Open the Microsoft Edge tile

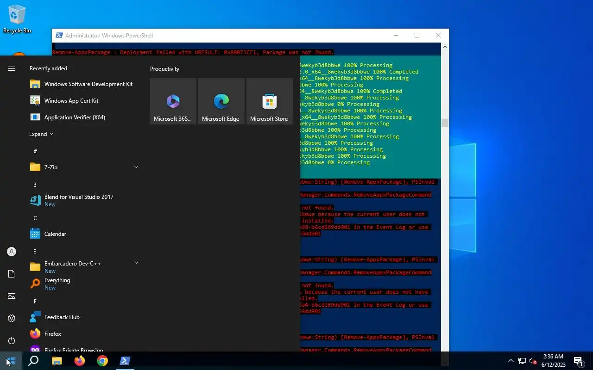pyautogui.click(x=221, y=101)
